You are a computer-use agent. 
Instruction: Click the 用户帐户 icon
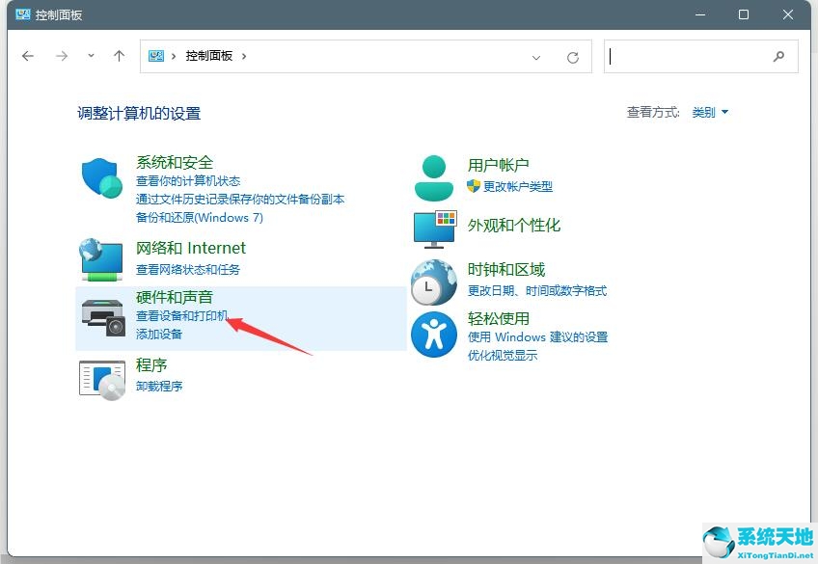[x=433, y=175]
